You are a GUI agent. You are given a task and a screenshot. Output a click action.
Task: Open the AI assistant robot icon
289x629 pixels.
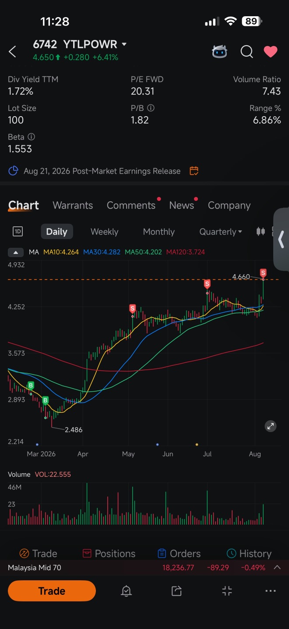point(220,52)
